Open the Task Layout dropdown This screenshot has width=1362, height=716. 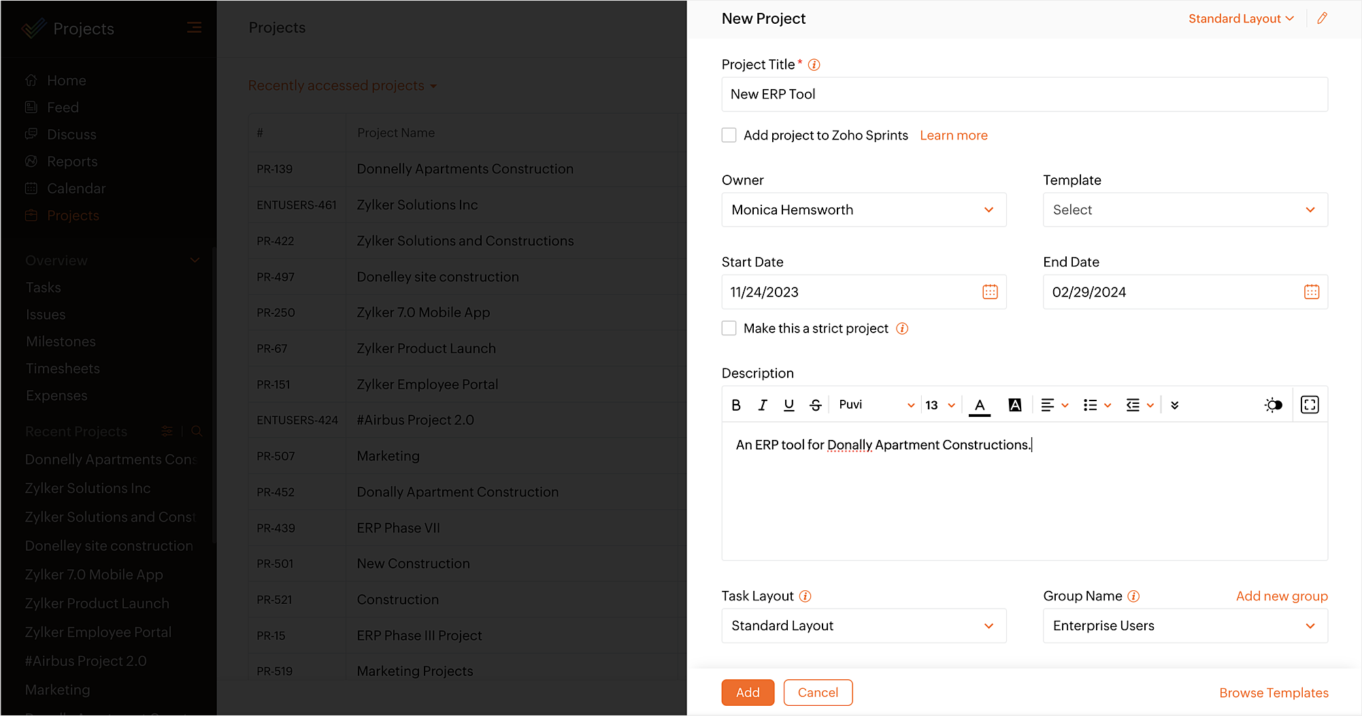(x=863, y=626)
